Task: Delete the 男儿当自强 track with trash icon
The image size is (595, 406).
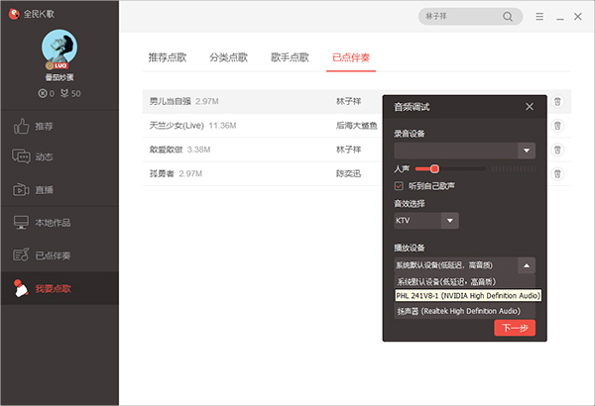Action: [557, 101]
